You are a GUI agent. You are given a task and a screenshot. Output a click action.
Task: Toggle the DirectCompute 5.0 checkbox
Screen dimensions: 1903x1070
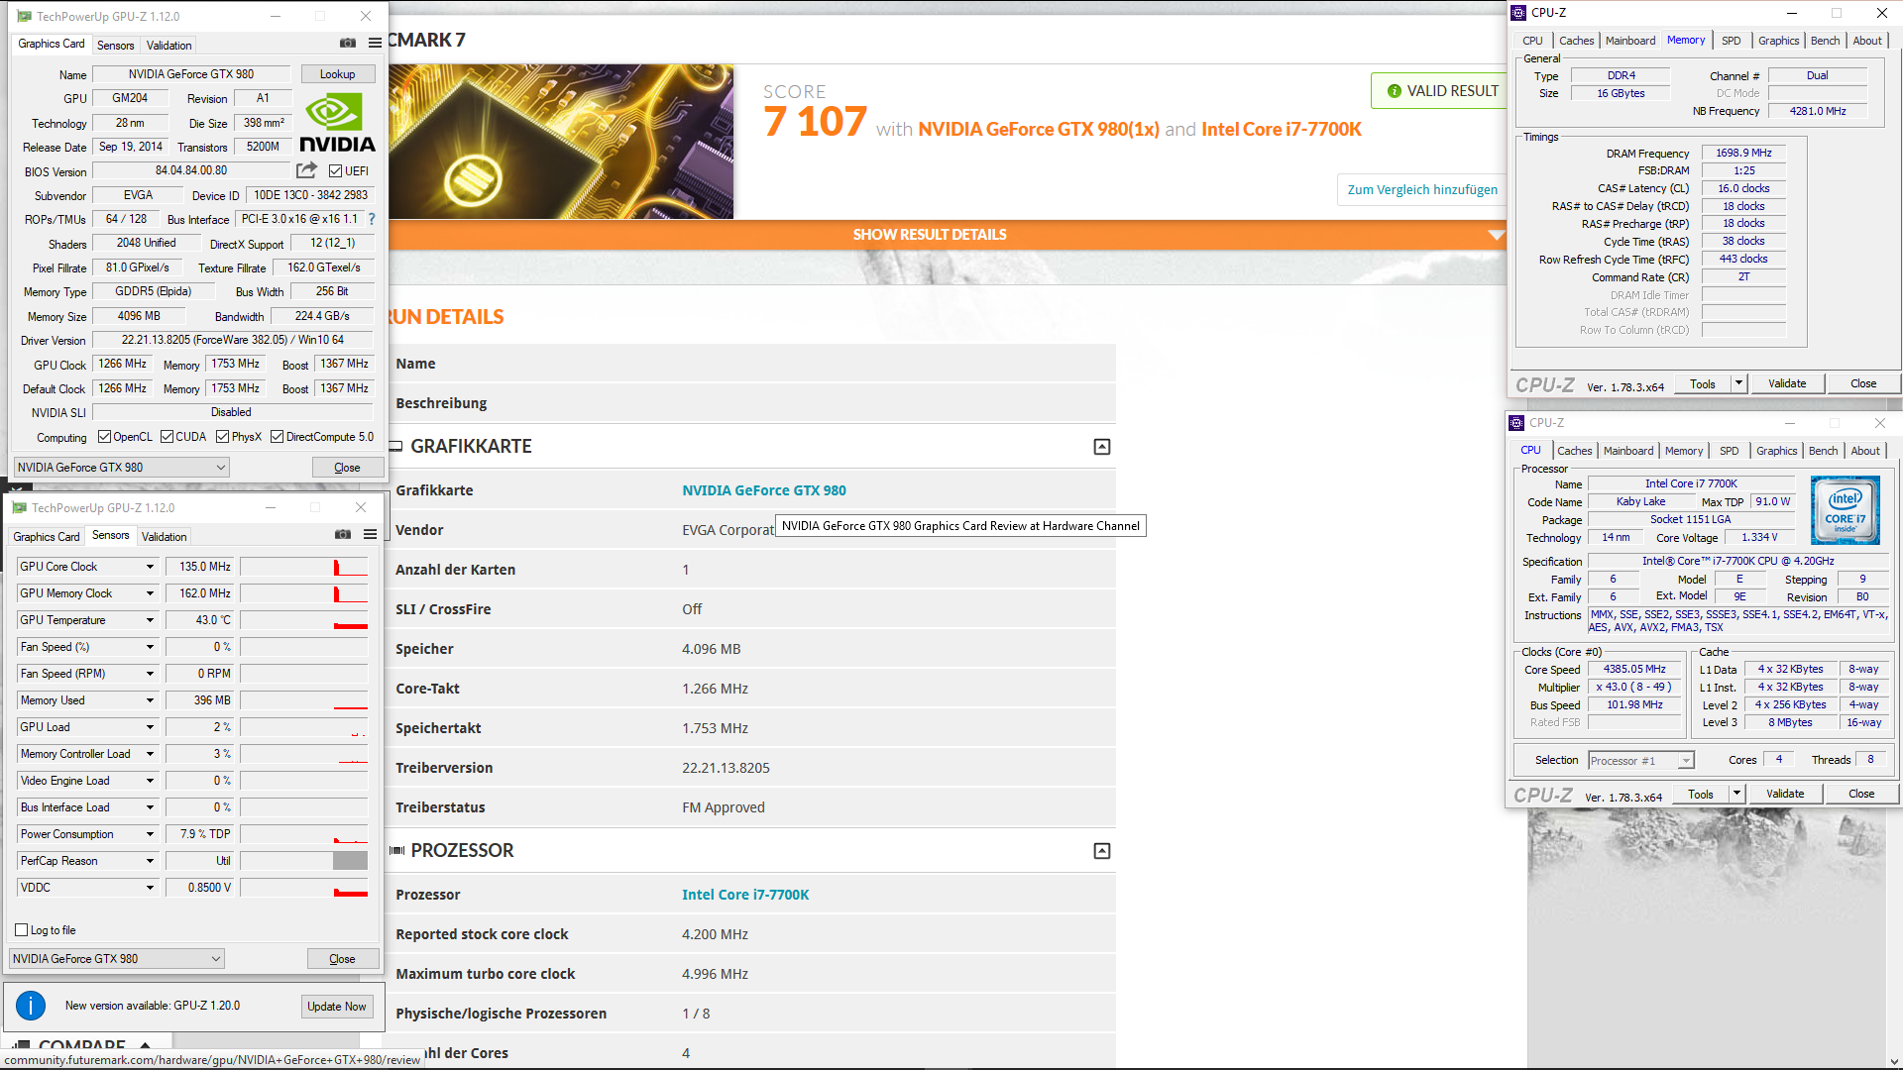[277, 437]
